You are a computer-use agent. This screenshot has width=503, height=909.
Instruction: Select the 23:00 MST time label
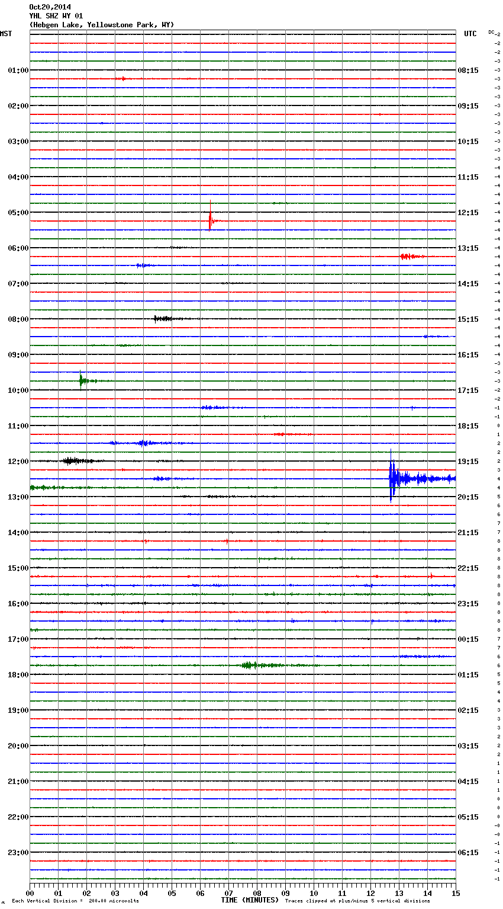(x=18, y=853)
